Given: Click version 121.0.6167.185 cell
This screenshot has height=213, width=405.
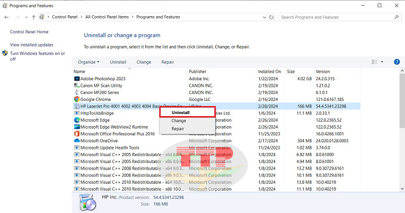Looking at the screenshot, I should click(x=330, y=99).
